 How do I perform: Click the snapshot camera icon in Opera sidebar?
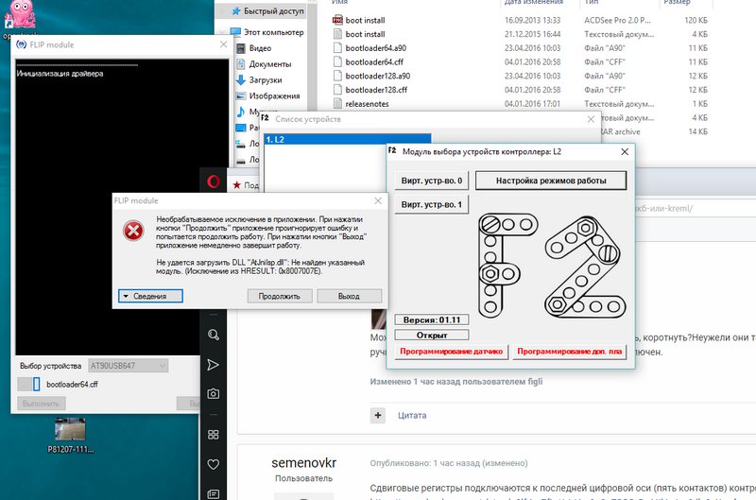(214, 394)
